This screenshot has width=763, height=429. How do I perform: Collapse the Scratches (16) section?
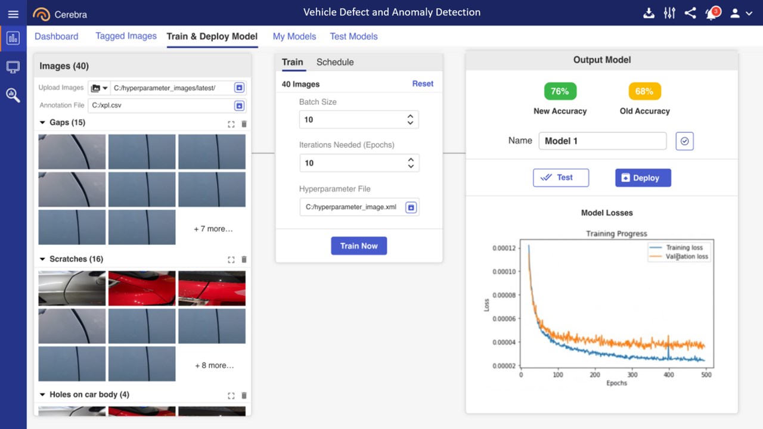click(42, 259)
